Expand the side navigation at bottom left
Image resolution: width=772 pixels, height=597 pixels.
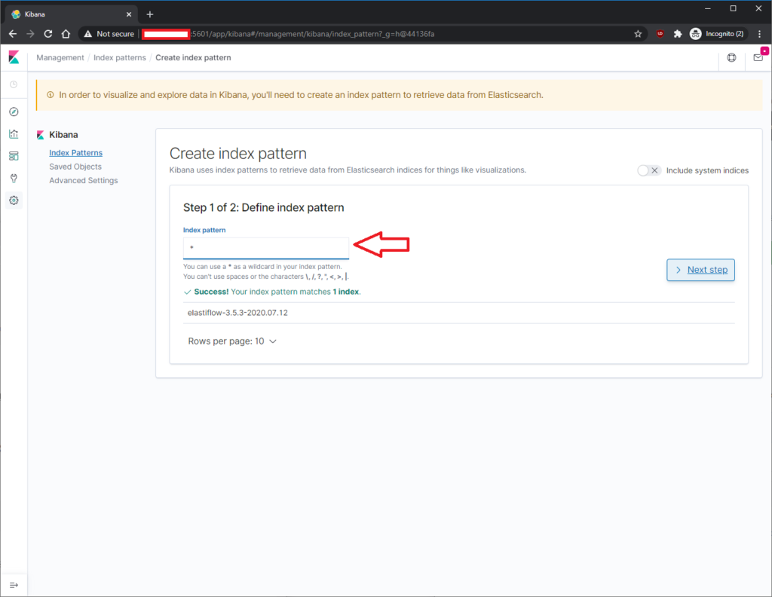[14, 585]
